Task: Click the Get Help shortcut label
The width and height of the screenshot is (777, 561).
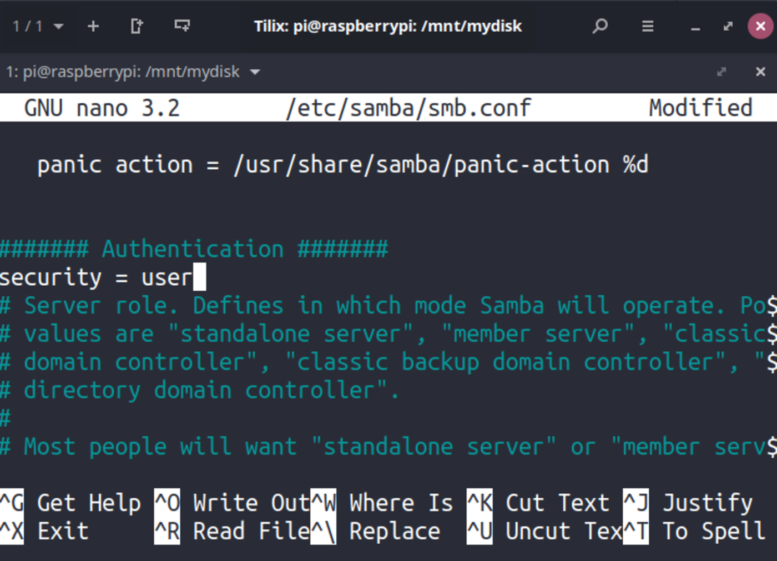Action: tap(89, 503)
